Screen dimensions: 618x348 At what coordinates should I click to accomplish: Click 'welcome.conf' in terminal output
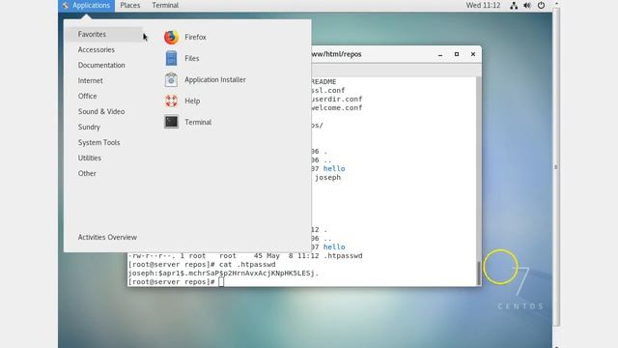(x=337, y=107)
